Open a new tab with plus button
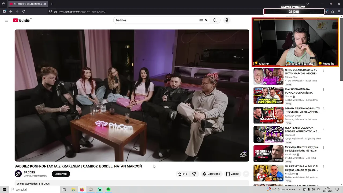The width and height of the screenshot is (343, 193). pyautogui.click(x=52, y=4)
